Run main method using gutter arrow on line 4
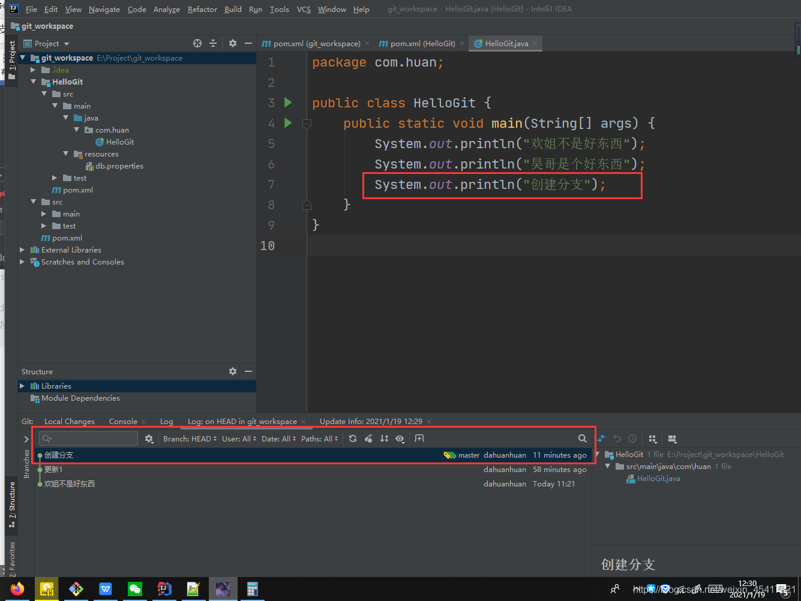801x601 pixels. 288,123
